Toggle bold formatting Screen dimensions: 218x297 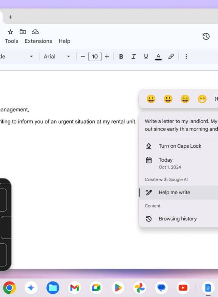(x=121, y=56)
